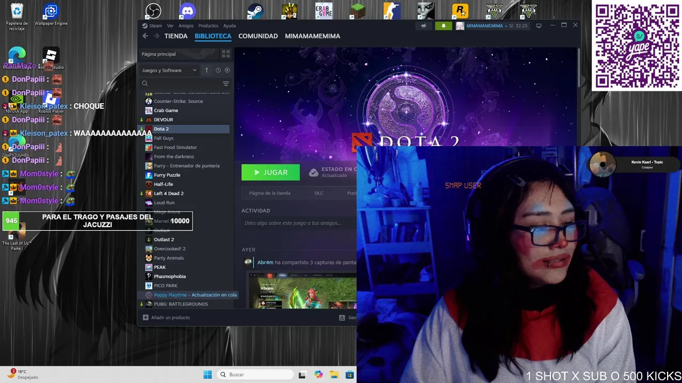Go forward with Steam's forward arrow

pos(156,36)
